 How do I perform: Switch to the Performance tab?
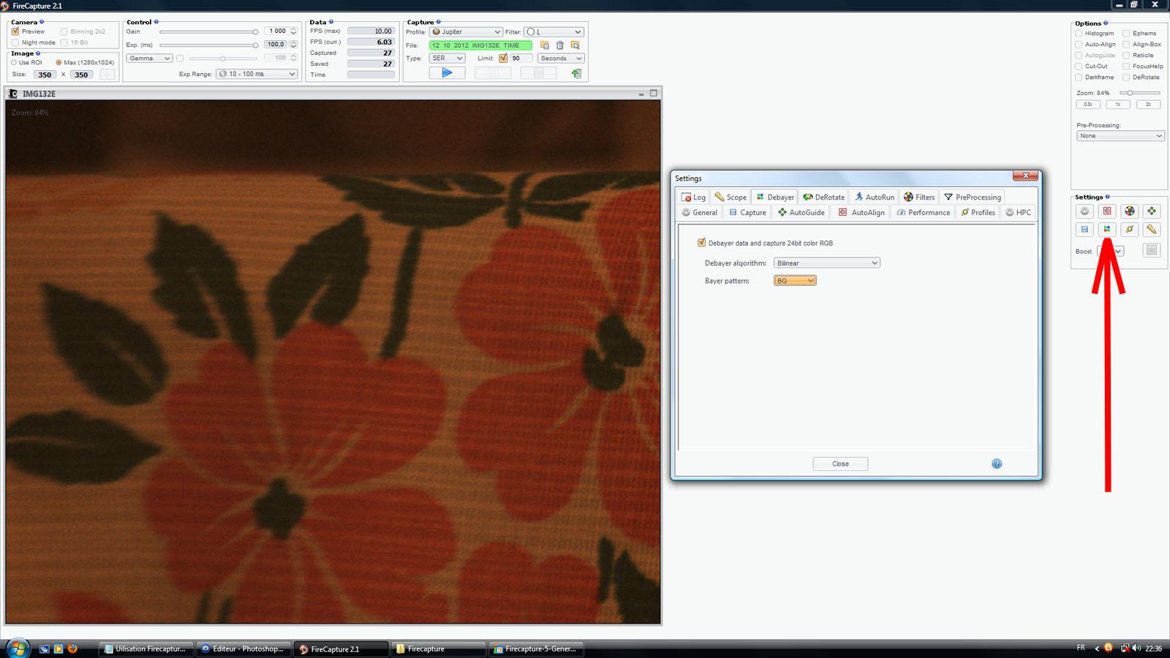924,213
